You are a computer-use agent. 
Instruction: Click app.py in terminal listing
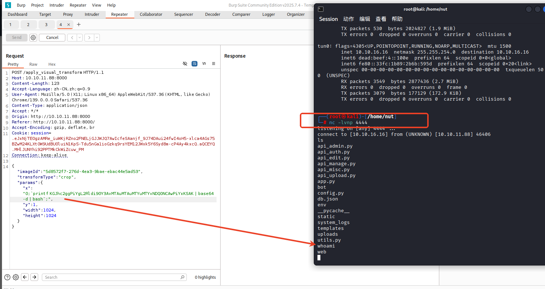tap(326, 181)
